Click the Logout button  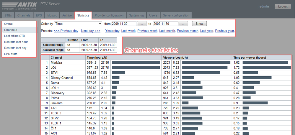click(x=283, y=6)
